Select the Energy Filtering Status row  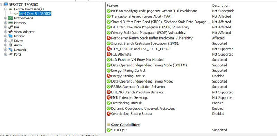[191, 76]
